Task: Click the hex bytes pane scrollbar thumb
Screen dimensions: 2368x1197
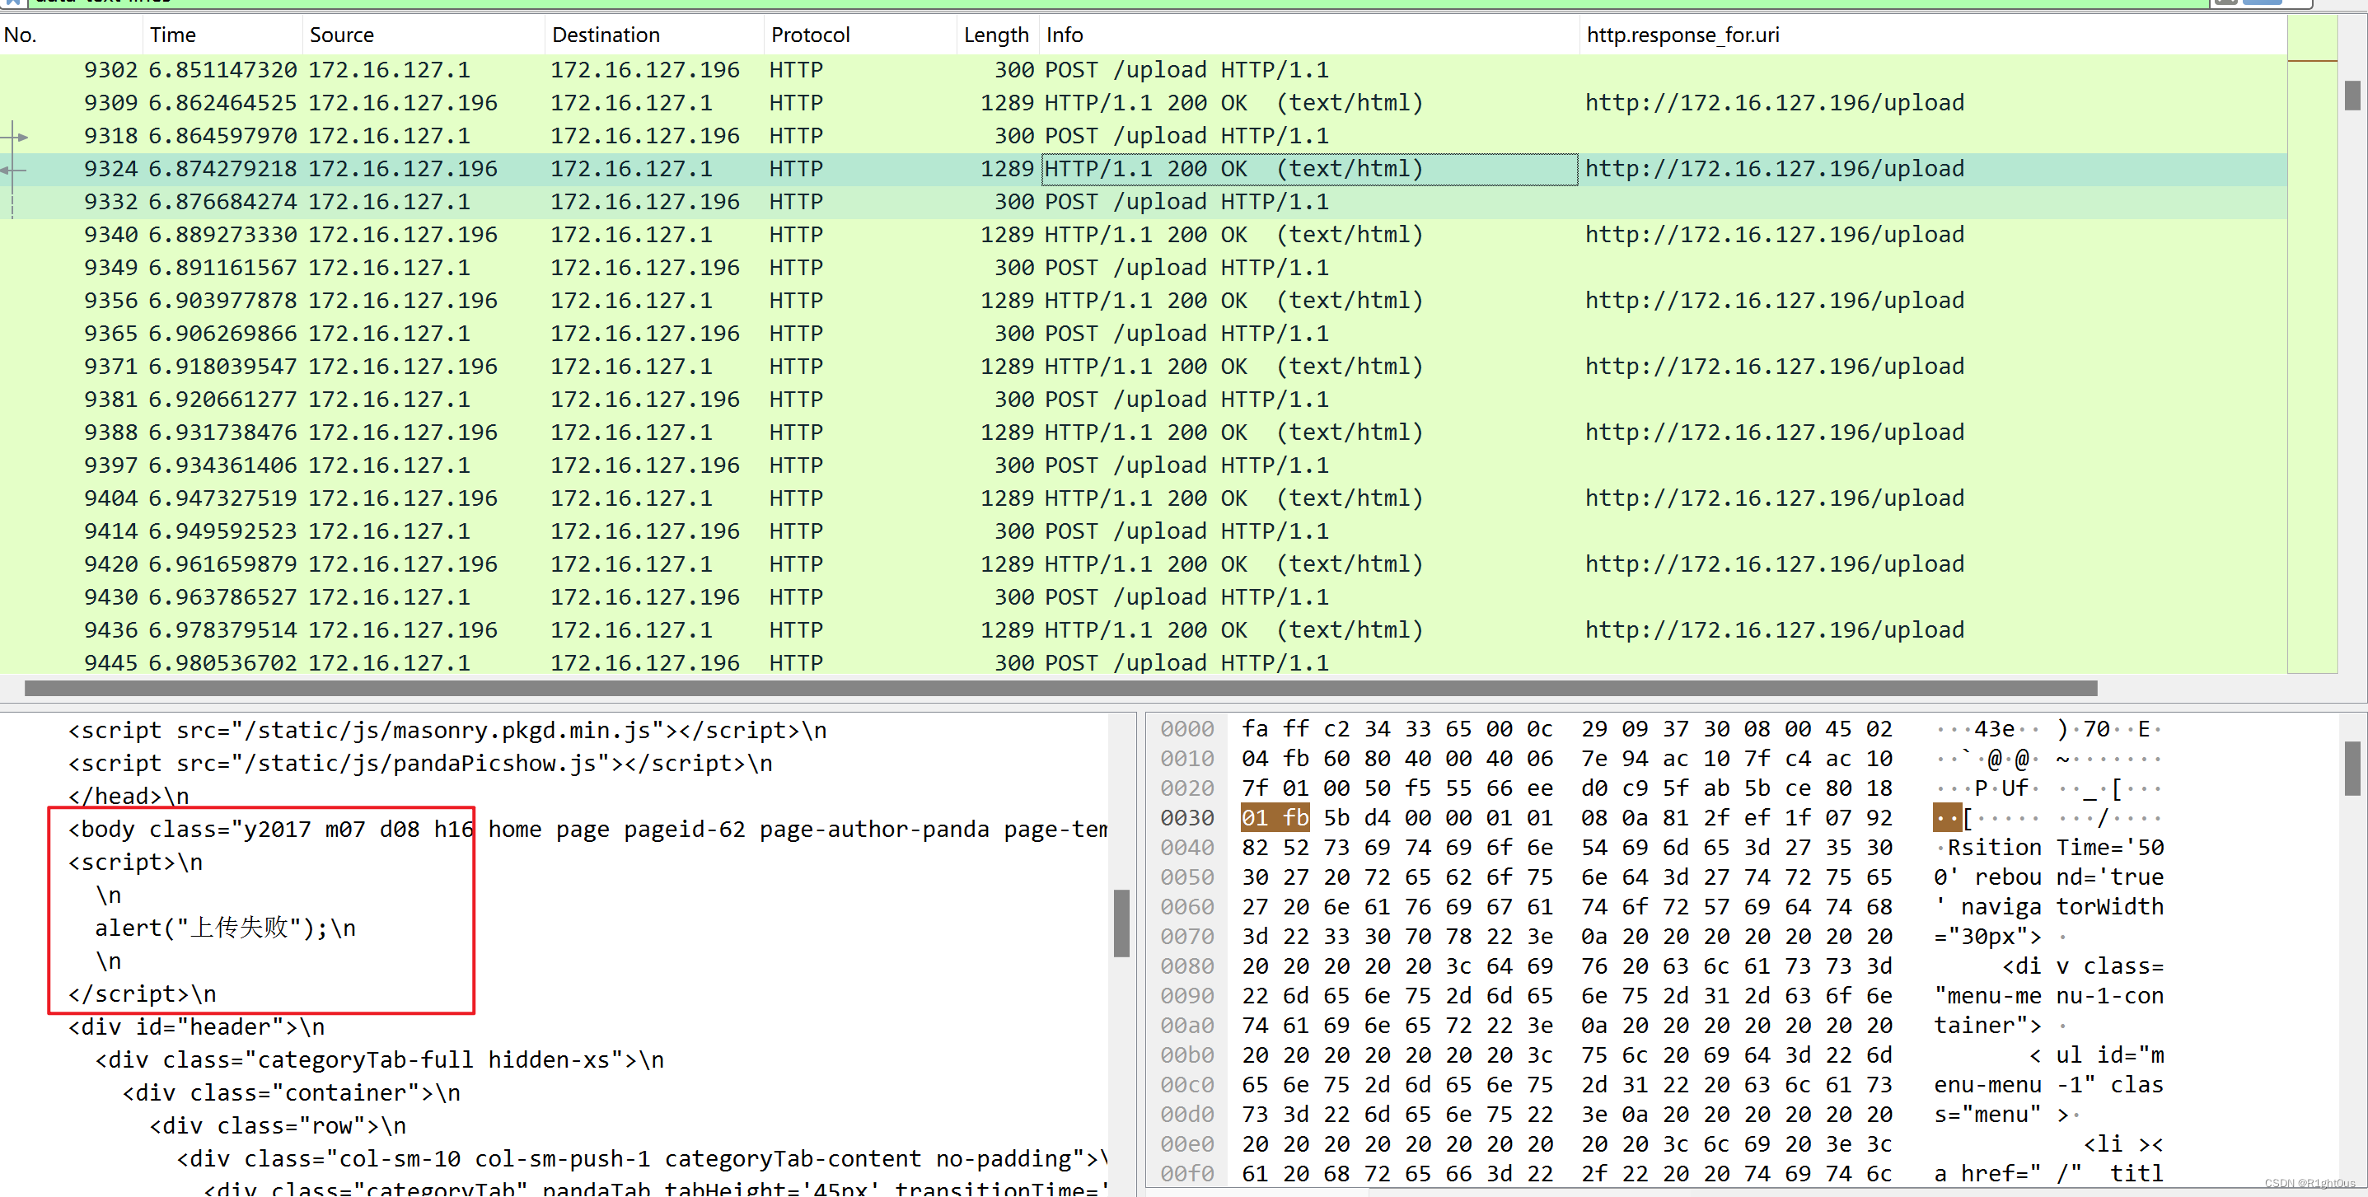Action: [2352, 769]
